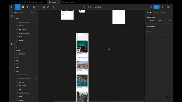Open Frame tool options dropdown arrow
Image resolution: width=182 pixels, height=102 pixels.
click(25, 7)
